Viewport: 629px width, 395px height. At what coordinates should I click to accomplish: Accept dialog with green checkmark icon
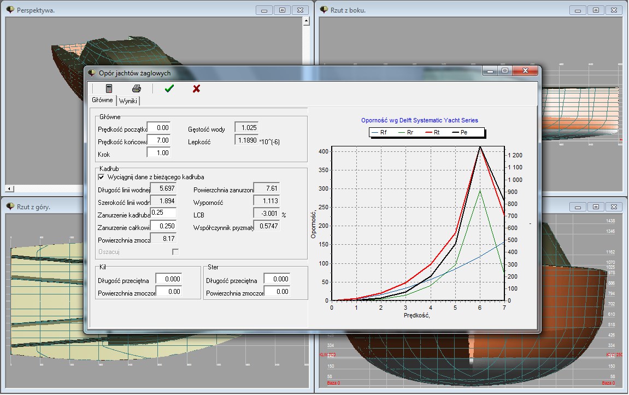click(x=169, y=89)
